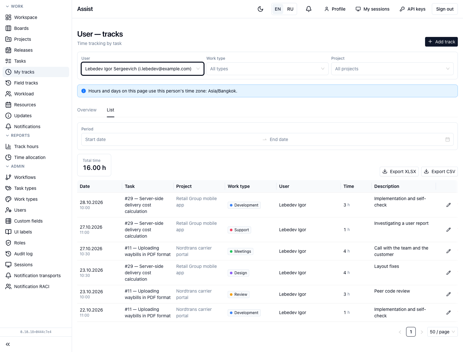Switch to the Overview tab
This screenshot has width=463, height=352.
pos(87,110)
